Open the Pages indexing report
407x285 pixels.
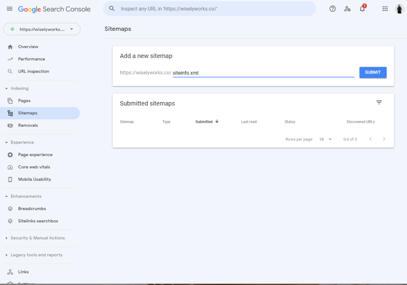(x=24, y=101)
